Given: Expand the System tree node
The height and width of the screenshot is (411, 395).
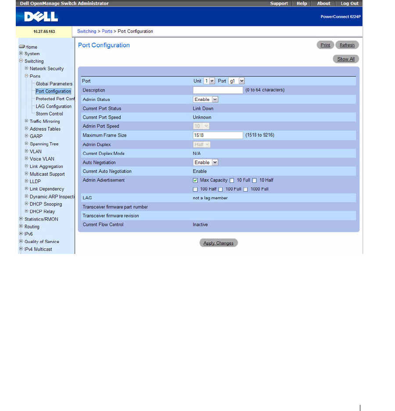Looking at the screenshot, I should 21,53.
